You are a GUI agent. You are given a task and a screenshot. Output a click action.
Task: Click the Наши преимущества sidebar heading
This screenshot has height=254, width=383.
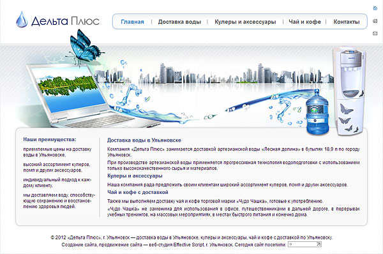point(50,140)
